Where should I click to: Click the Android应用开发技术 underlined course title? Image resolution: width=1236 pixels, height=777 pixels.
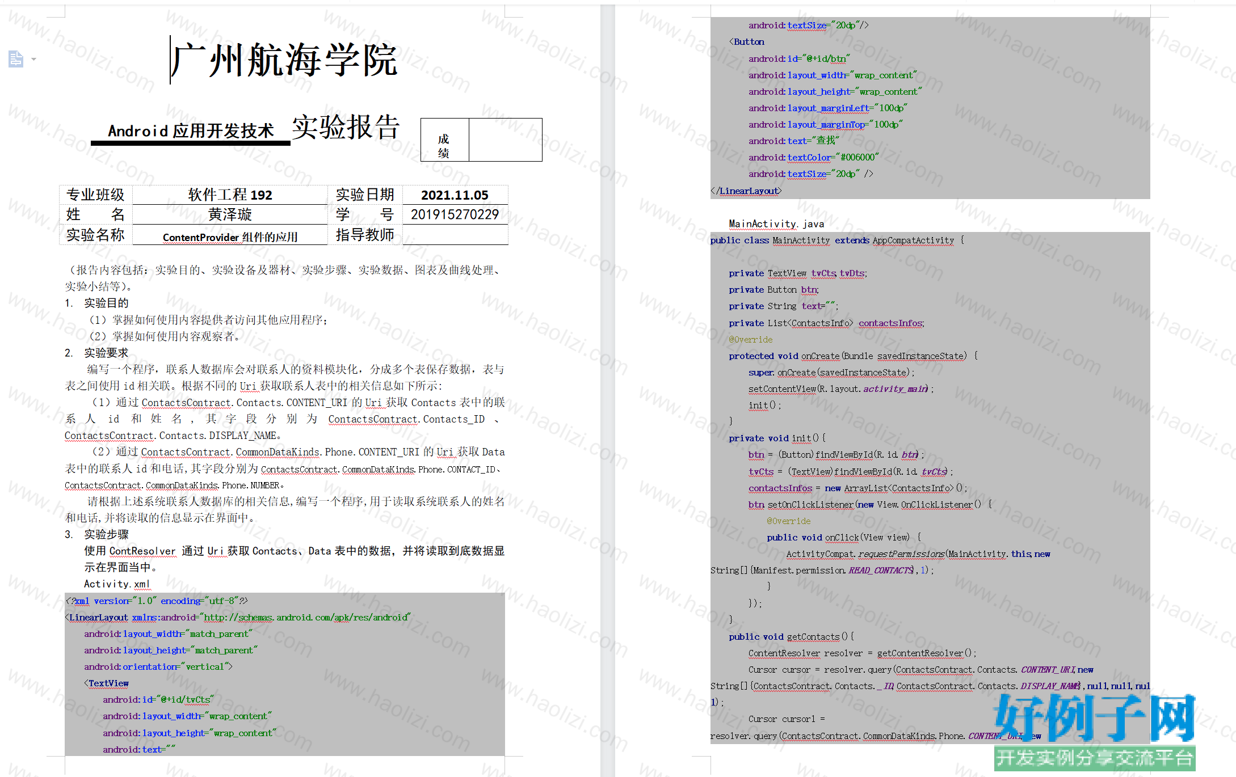click(x=191, y=131)
